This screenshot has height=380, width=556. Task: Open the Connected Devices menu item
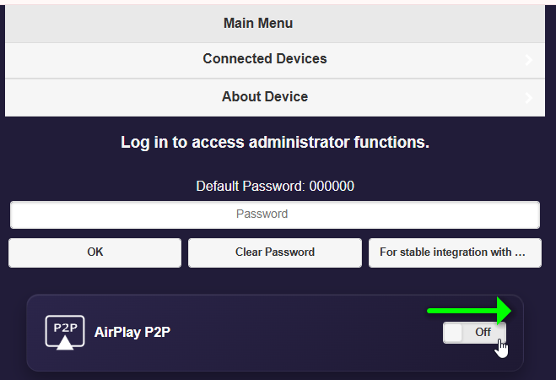point(265,59)
